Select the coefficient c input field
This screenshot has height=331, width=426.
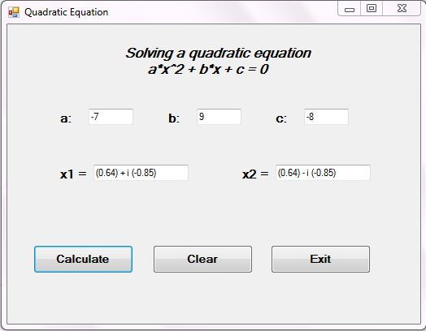point(326,117)
